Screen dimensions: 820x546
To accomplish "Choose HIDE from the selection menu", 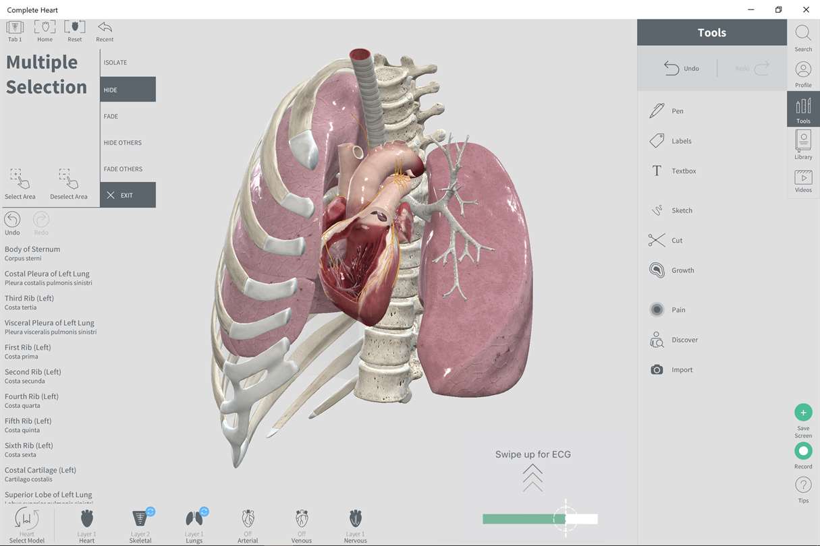I will [128, 90].
